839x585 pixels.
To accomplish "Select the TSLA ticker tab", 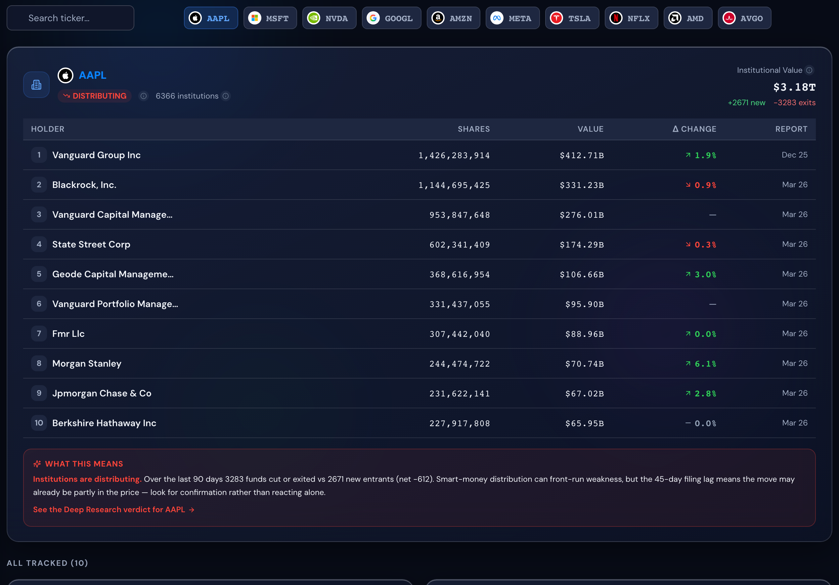I will 572,18.
